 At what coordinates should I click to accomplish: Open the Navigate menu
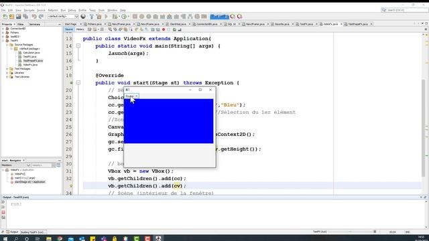coord(29,11)
